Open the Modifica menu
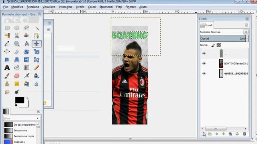The height and width of the screenshot is (144, 257). tap(17, 7)
